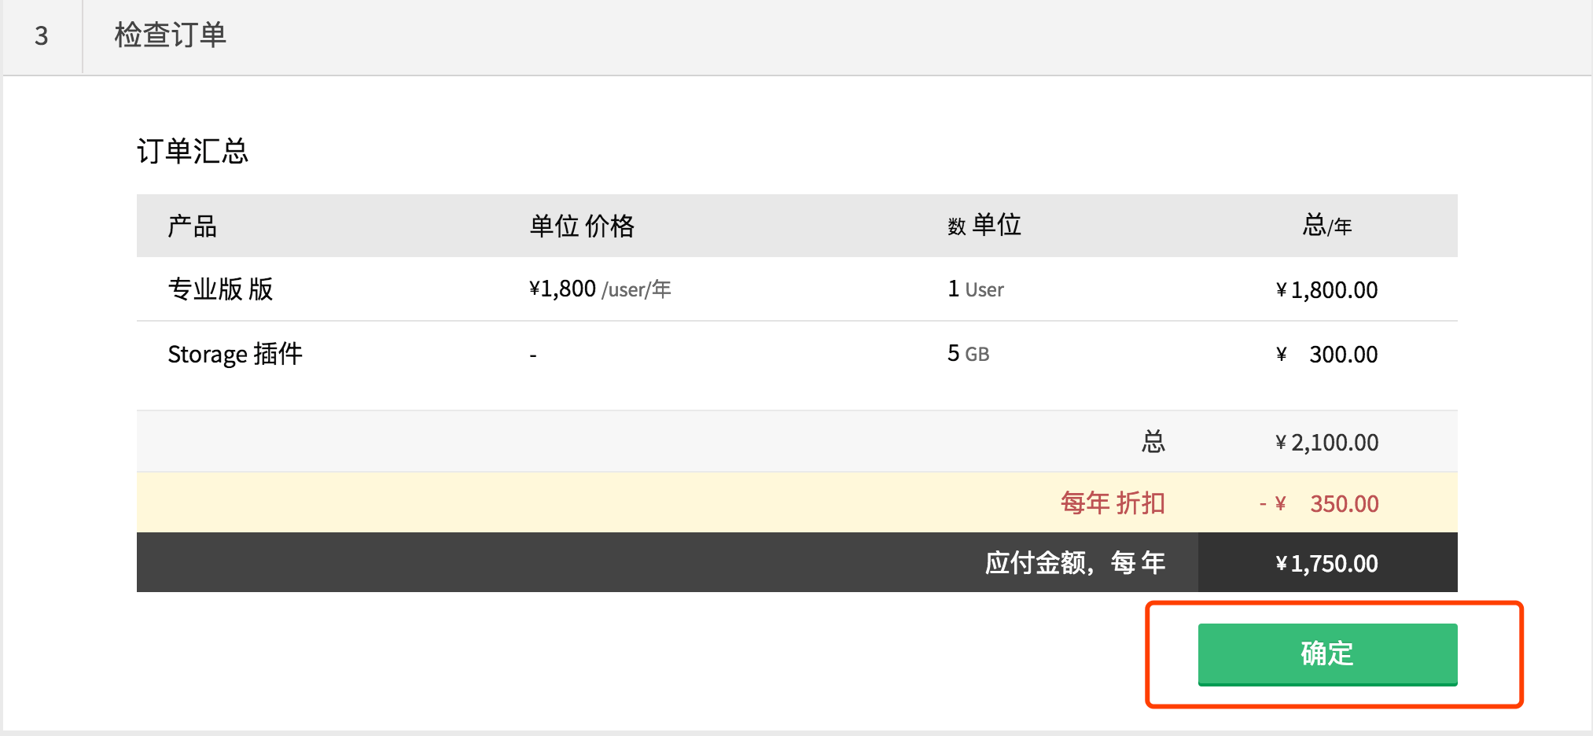
Task: Click the 5 GB quantity cell
Action: coord(968,354)
